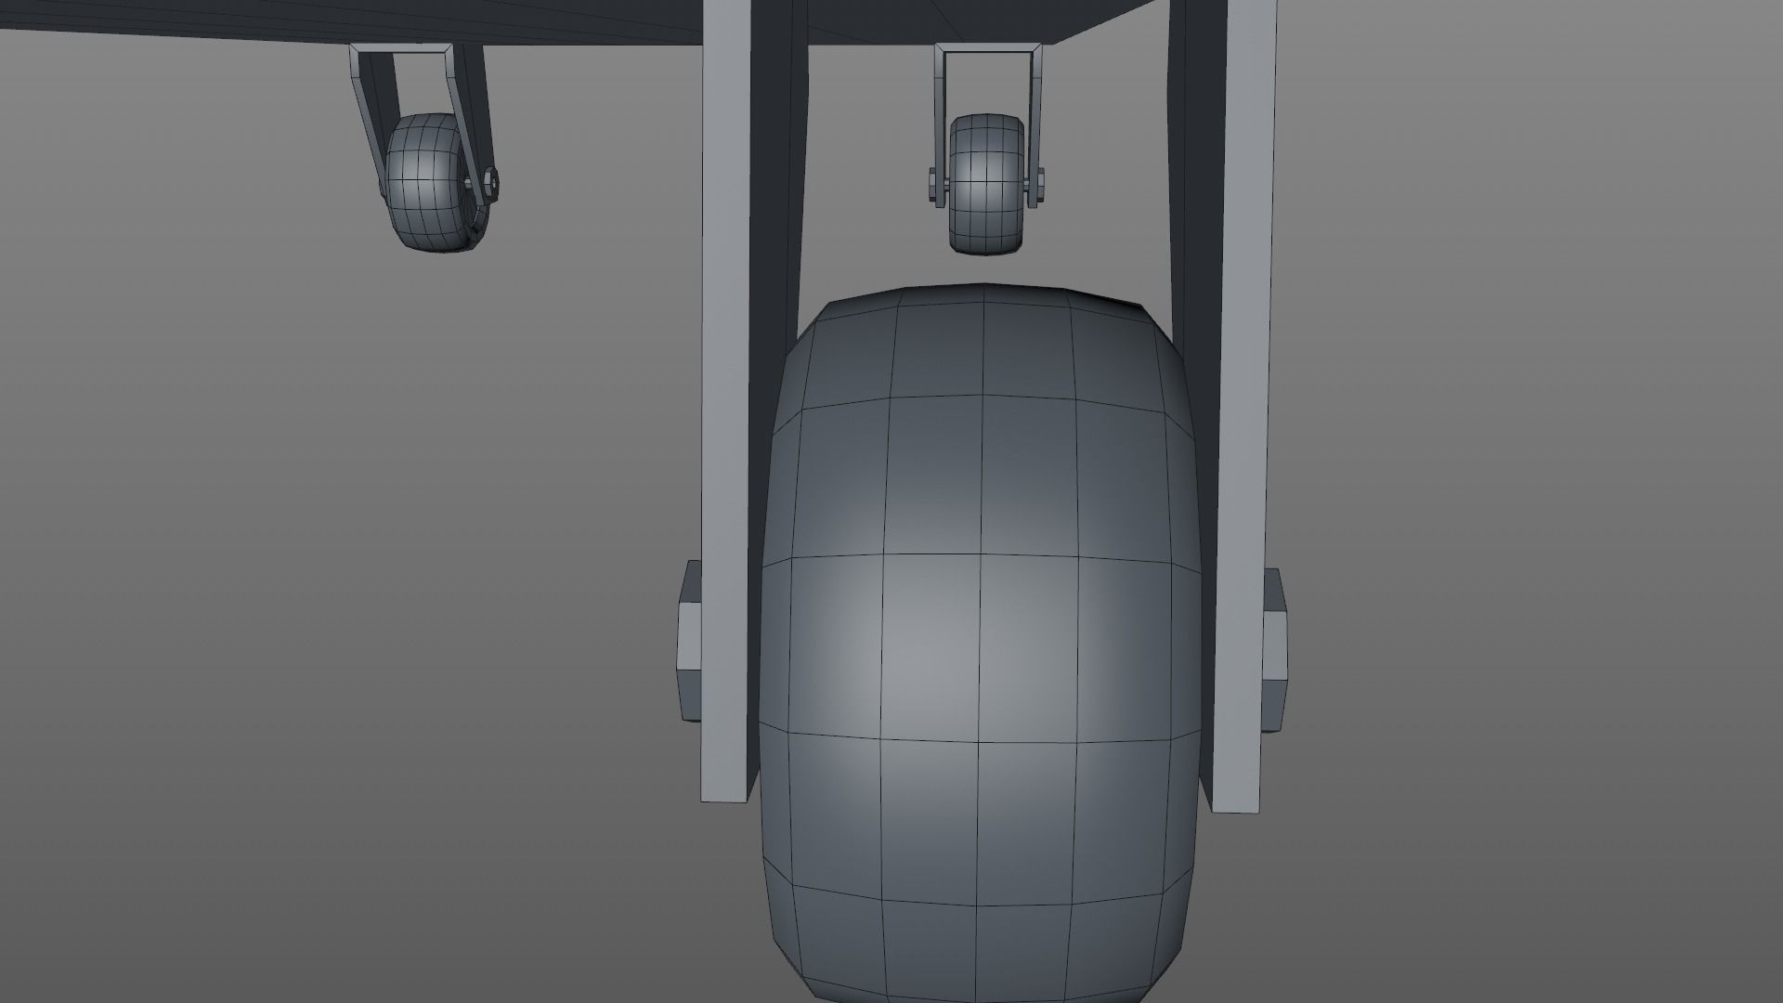Image resolution: width=1783 pixels, height=1003 pixels.
Task: Pick the left hex nut on large wheel axle
Action: (x=691, y=641)
